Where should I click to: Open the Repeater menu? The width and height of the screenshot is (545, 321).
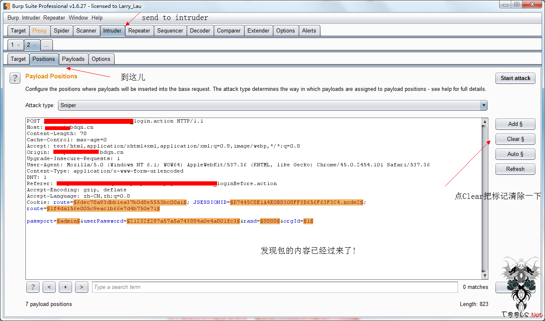click(54, 18)
